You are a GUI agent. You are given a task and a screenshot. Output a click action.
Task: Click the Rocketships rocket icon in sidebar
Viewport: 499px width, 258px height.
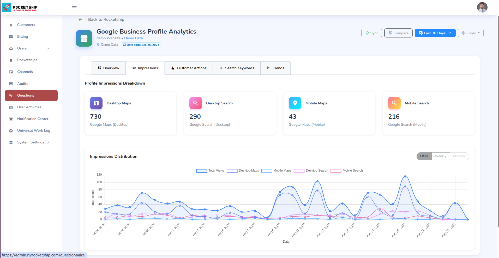(x=11, y=60)
